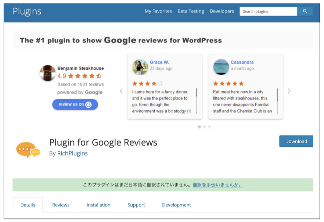
Task: Click 'powered by Google' text
Action: 80,92
